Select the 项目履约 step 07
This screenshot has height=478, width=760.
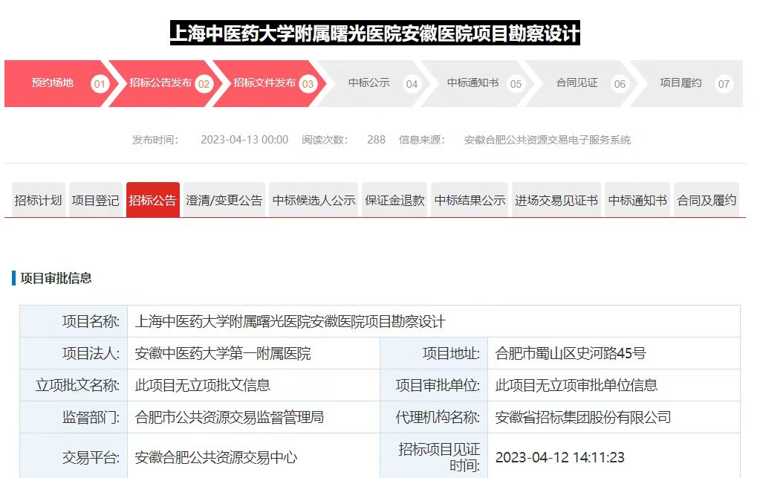pyautogui.click(x=686, y=83)
